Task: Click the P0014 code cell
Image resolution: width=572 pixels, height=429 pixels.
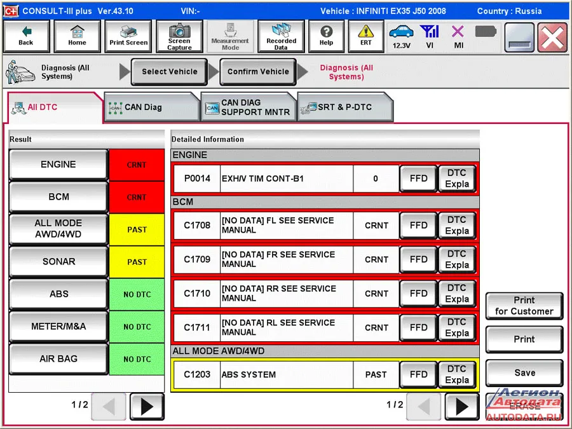Action: [197, 179]
